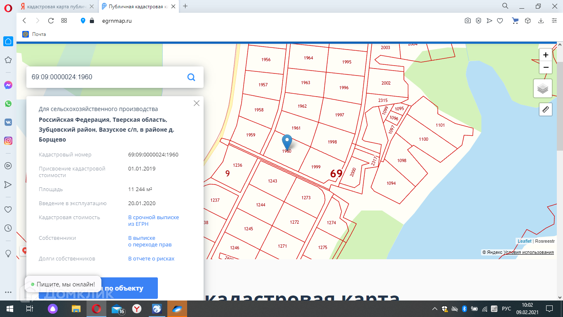Screen dimensions: 563x317
Task: Open Yandex Browser from taskbar
Action: pyautogui.click(x=137, y=309)
